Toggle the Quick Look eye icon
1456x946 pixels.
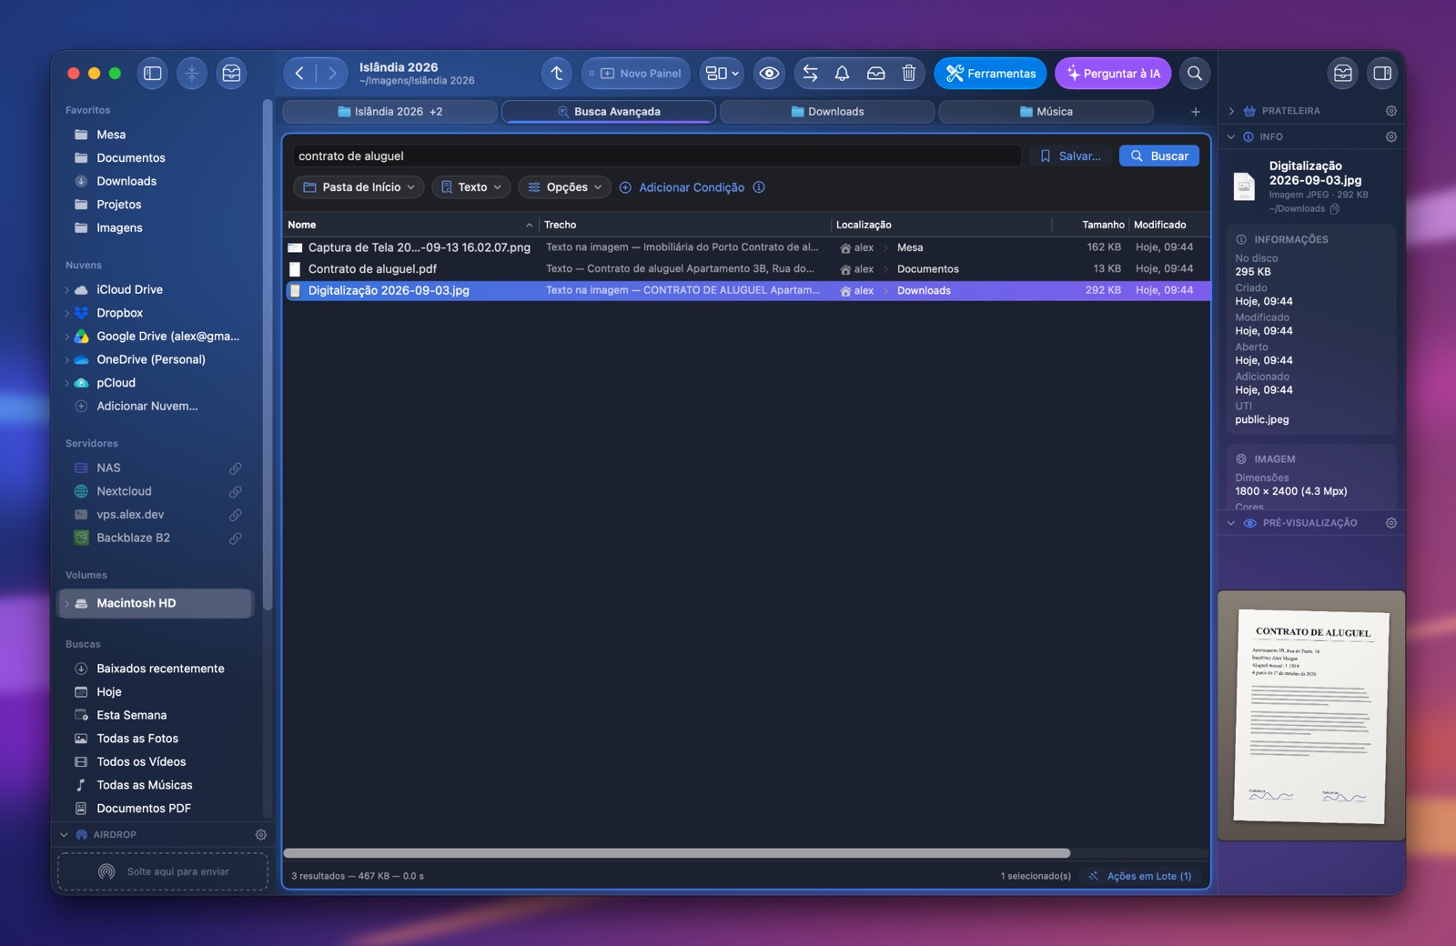click(x=769, y=74)
